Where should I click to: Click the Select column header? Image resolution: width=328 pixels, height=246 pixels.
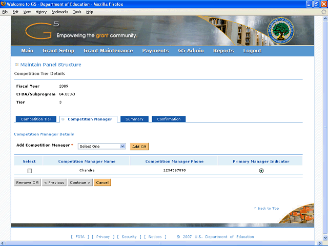[x=29, y=161]
